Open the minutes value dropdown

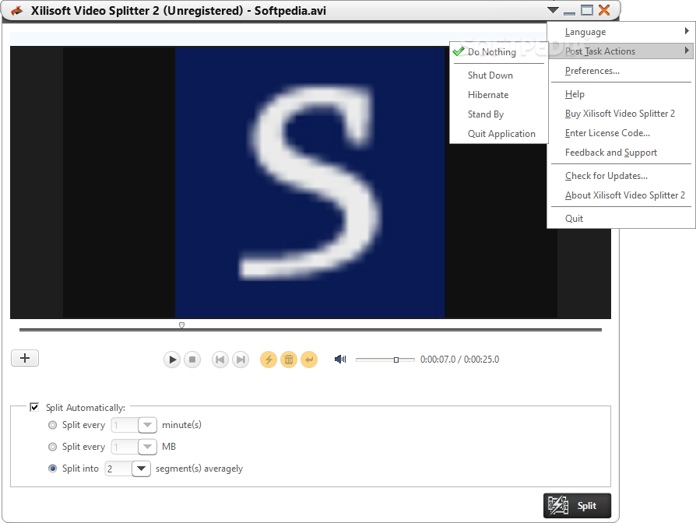(147, 425)
